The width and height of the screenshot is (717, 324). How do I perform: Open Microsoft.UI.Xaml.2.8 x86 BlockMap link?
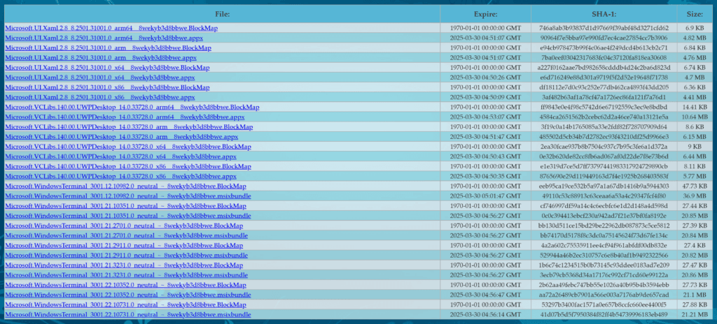[x=106, y=87]
